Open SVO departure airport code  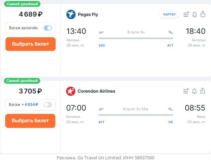pos(102,45)
